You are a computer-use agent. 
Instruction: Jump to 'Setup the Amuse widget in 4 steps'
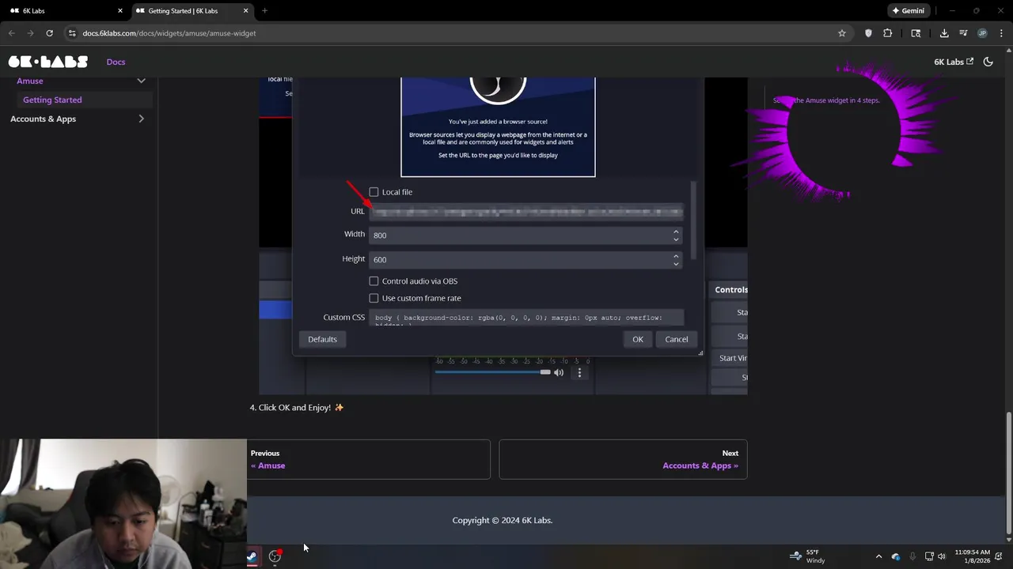pyautogui.click(x=826, y=100)
